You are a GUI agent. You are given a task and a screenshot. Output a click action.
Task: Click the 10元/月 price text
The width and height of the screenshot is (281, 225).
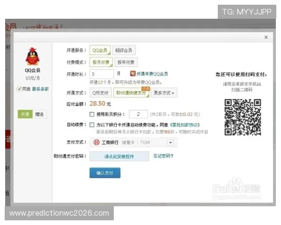coord(32,78)
